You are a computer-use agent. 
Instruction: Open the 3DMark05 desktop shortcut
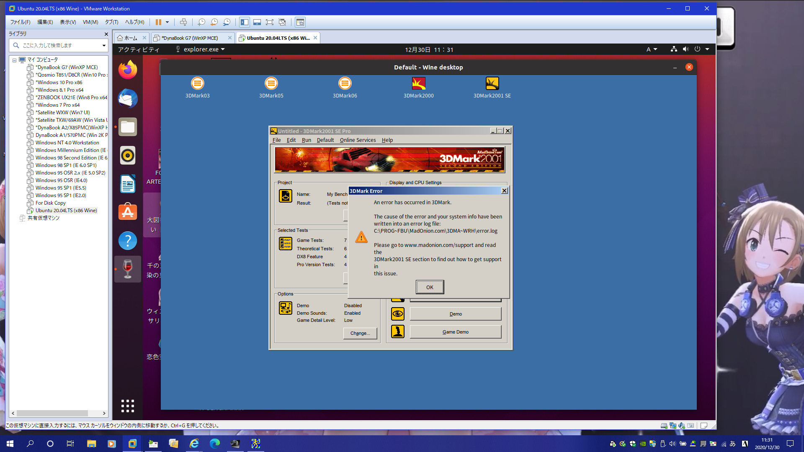click(271, 87)
